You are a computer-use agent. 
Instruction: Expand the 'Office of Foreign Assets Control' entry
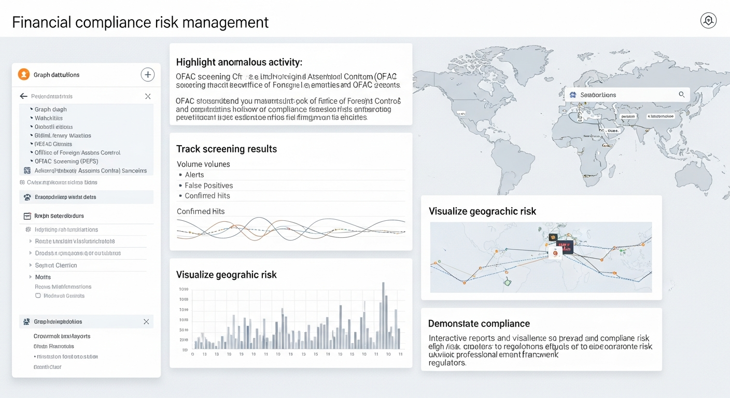(32, 152)
